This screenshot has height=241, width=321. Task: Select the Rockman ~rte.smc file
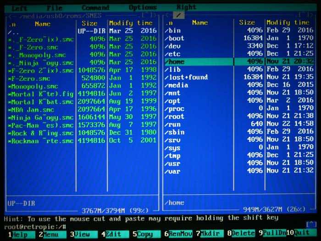pyautogui.click(x=82, y=140)
